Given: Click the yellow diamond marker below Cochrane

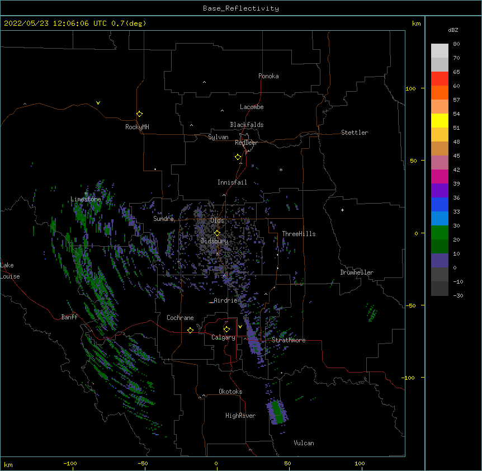Looking at the screenshot, I should 190,330.
